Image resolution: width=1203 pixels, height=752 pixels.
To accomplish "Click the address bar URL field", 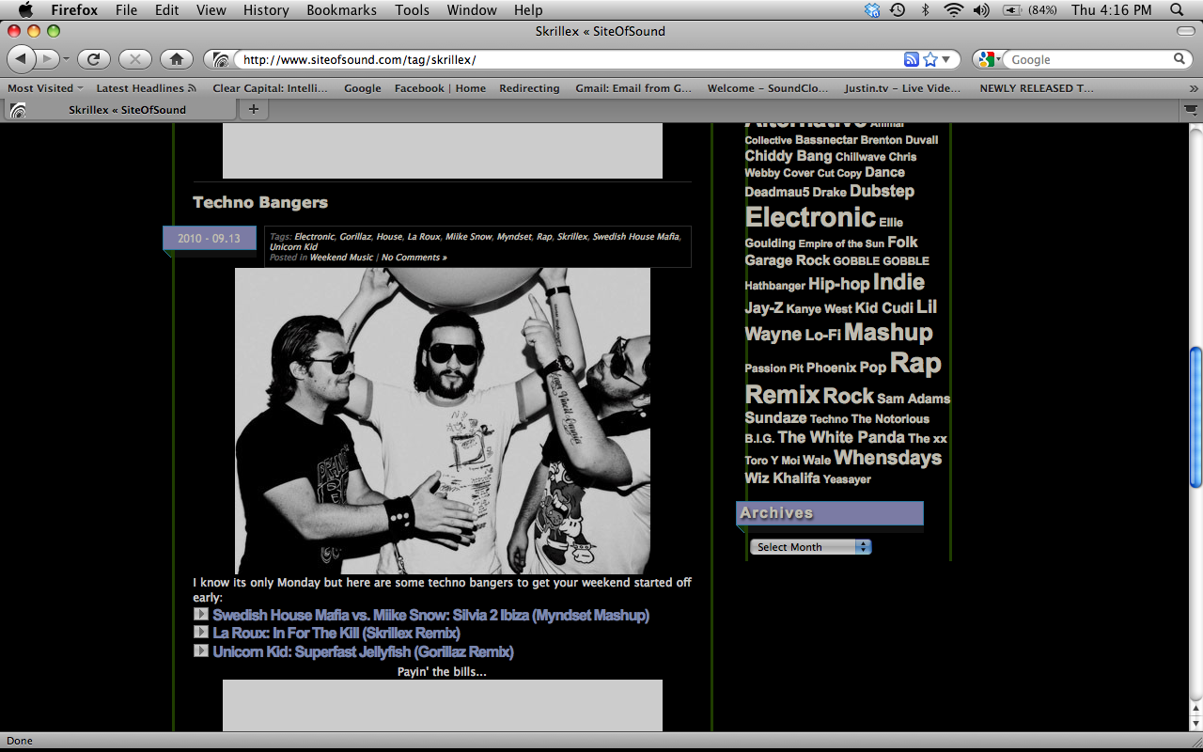I will (x=567, y=59).
